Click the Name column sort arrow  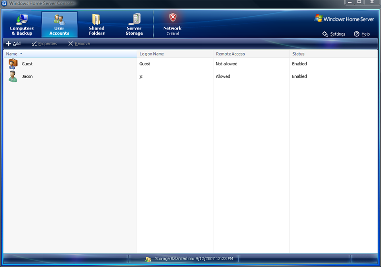click(x=21, y=54)
